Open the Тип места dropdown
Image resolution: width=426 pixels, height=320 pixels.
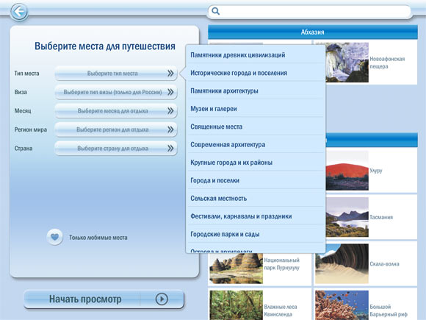coord(116,74)
